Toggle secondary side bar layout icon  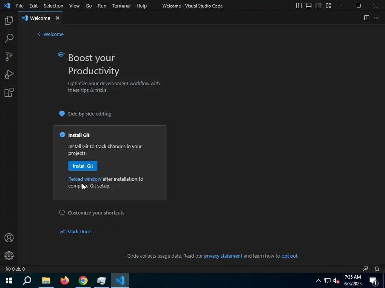click(318, 6)
